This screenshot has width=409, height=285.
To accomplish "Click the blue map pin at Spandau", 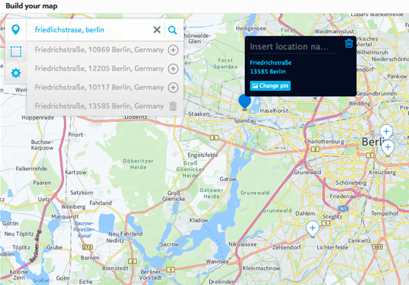I will (x=245, y=102).
